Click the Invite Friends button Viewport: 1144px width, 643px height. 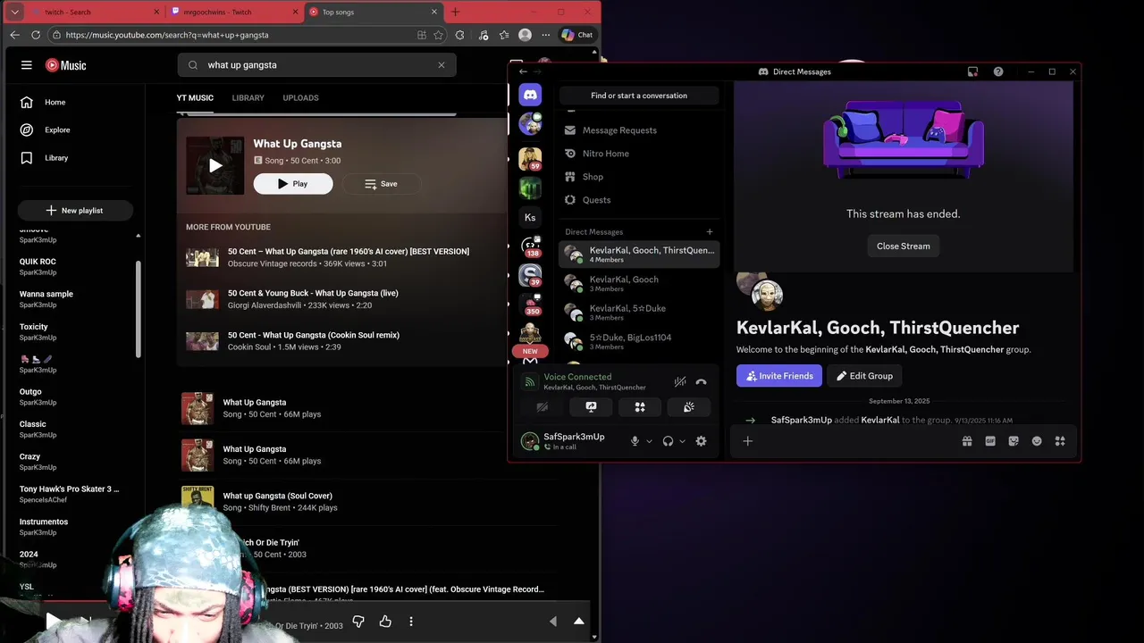click(x=779, y=376)
